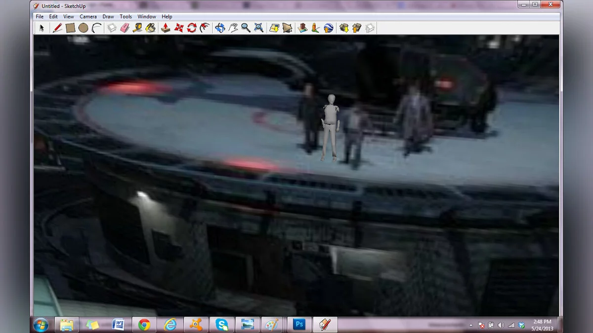This screenshot has width=593, height=333.
Task: Pick the pink Eraser tool
Action: pyautogui.click(x=125, y=28)
